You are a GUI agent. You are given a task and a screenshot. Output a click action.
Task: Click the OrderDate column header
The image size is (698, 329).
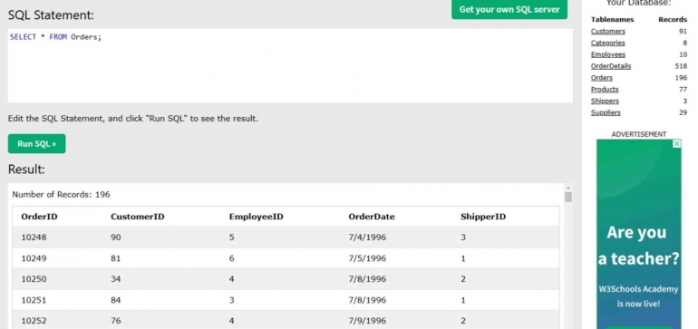coord(372,217)
